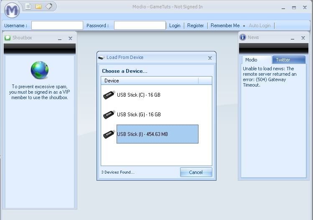Close the News panel
This screenshot has height=220, width=313.
tap(303, 38)
